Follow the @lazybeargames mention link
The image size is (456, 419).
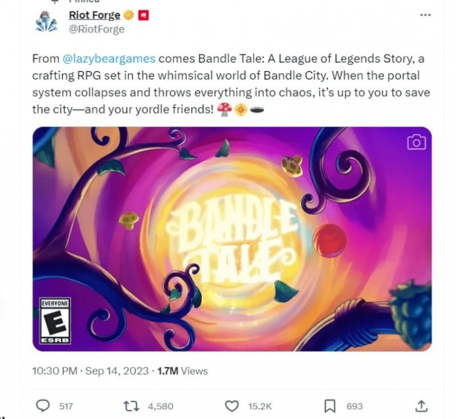pos(109,59)
